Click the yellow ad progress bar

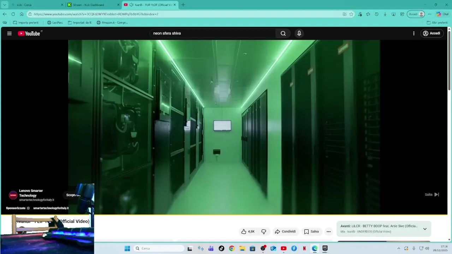point(224,215)
